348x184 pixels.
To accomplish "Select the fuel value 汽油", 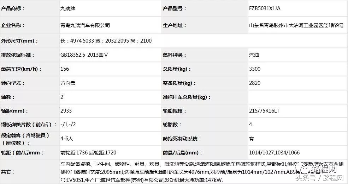I will click(x=254, y=55).
